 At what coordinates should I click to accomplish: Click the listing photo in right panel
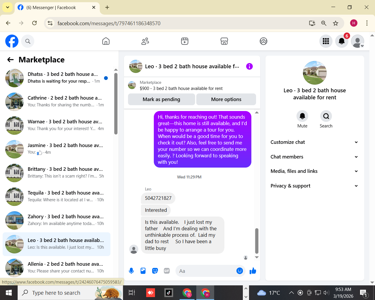[x=315, y=73]
